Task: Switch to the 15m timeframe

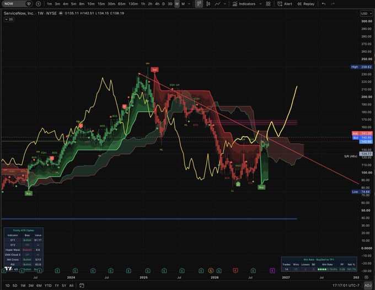Action: click(x=101, y=4)
